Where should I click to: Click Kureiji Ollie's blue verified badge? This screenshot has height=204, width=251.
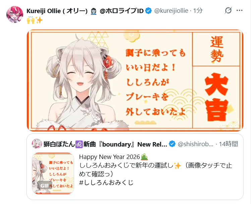[x=148, y=11]
